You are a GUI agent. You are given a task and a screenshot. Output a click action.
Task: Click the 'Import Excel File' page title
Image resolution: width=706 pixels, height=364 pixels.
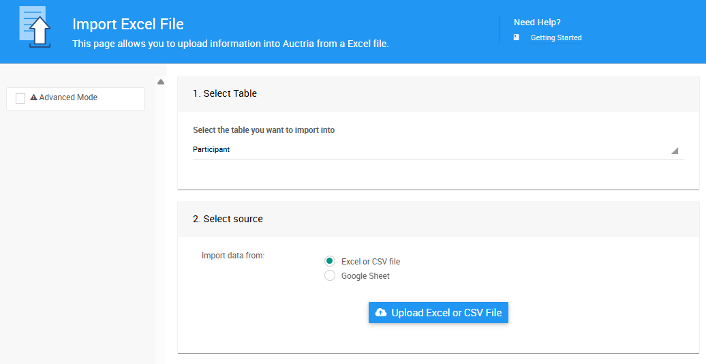click(128, 24)
